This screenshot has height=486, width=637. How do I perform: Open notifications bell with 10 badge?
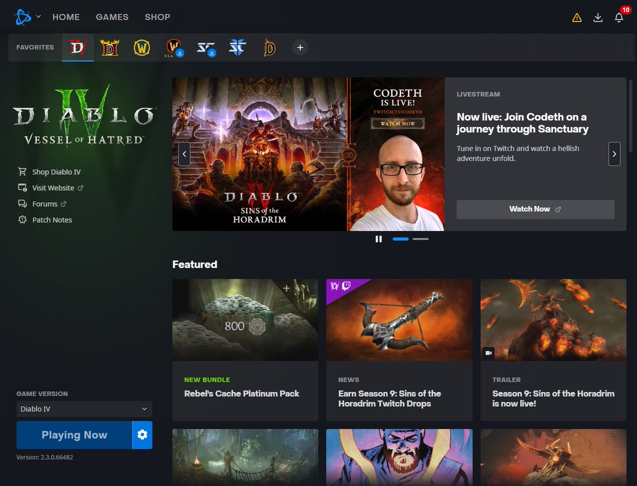coord(619,17)
